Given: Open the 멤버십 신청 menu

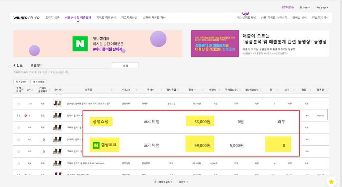Looking at the screenshot, I should click(300, 18).
